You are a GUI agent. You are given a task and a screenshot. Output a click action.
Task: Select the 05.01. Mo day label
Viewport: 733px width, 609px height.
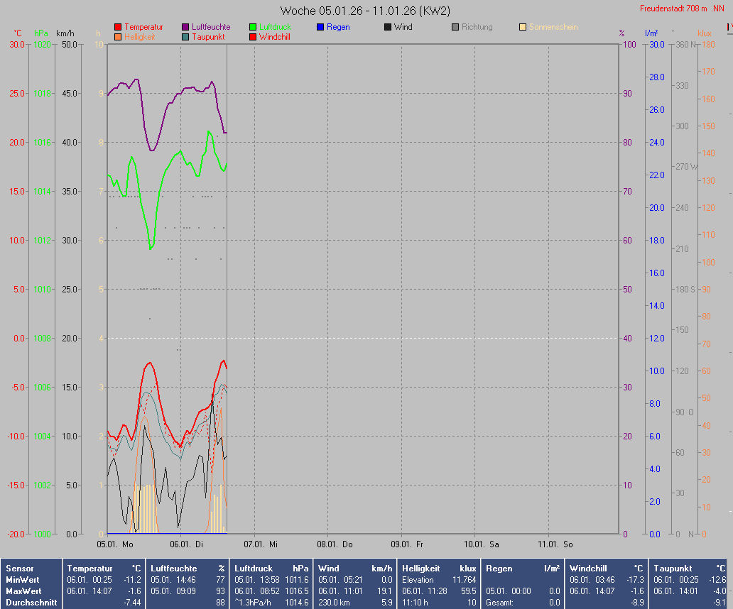click(x=115, y=544)
